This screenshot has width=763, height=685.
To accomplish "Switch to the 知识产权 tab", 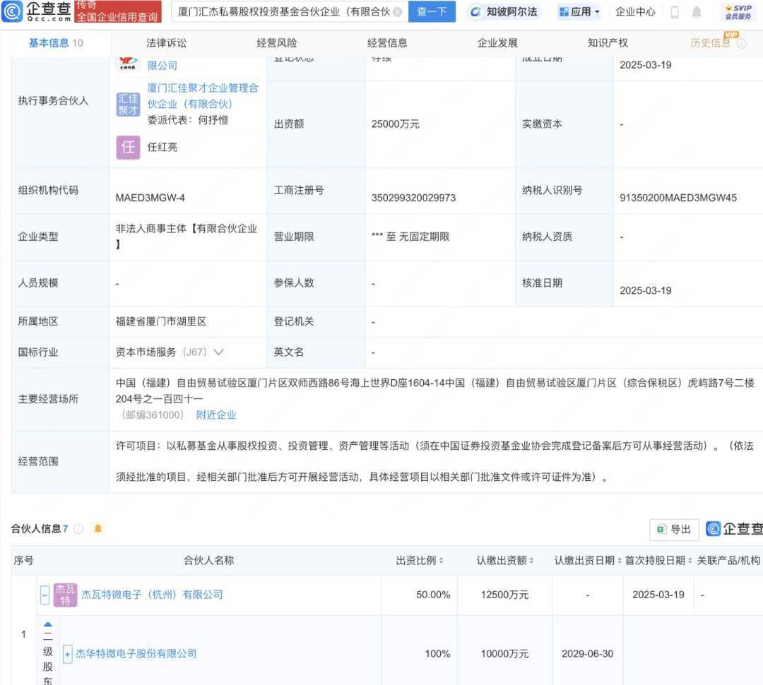I will 608,43.
